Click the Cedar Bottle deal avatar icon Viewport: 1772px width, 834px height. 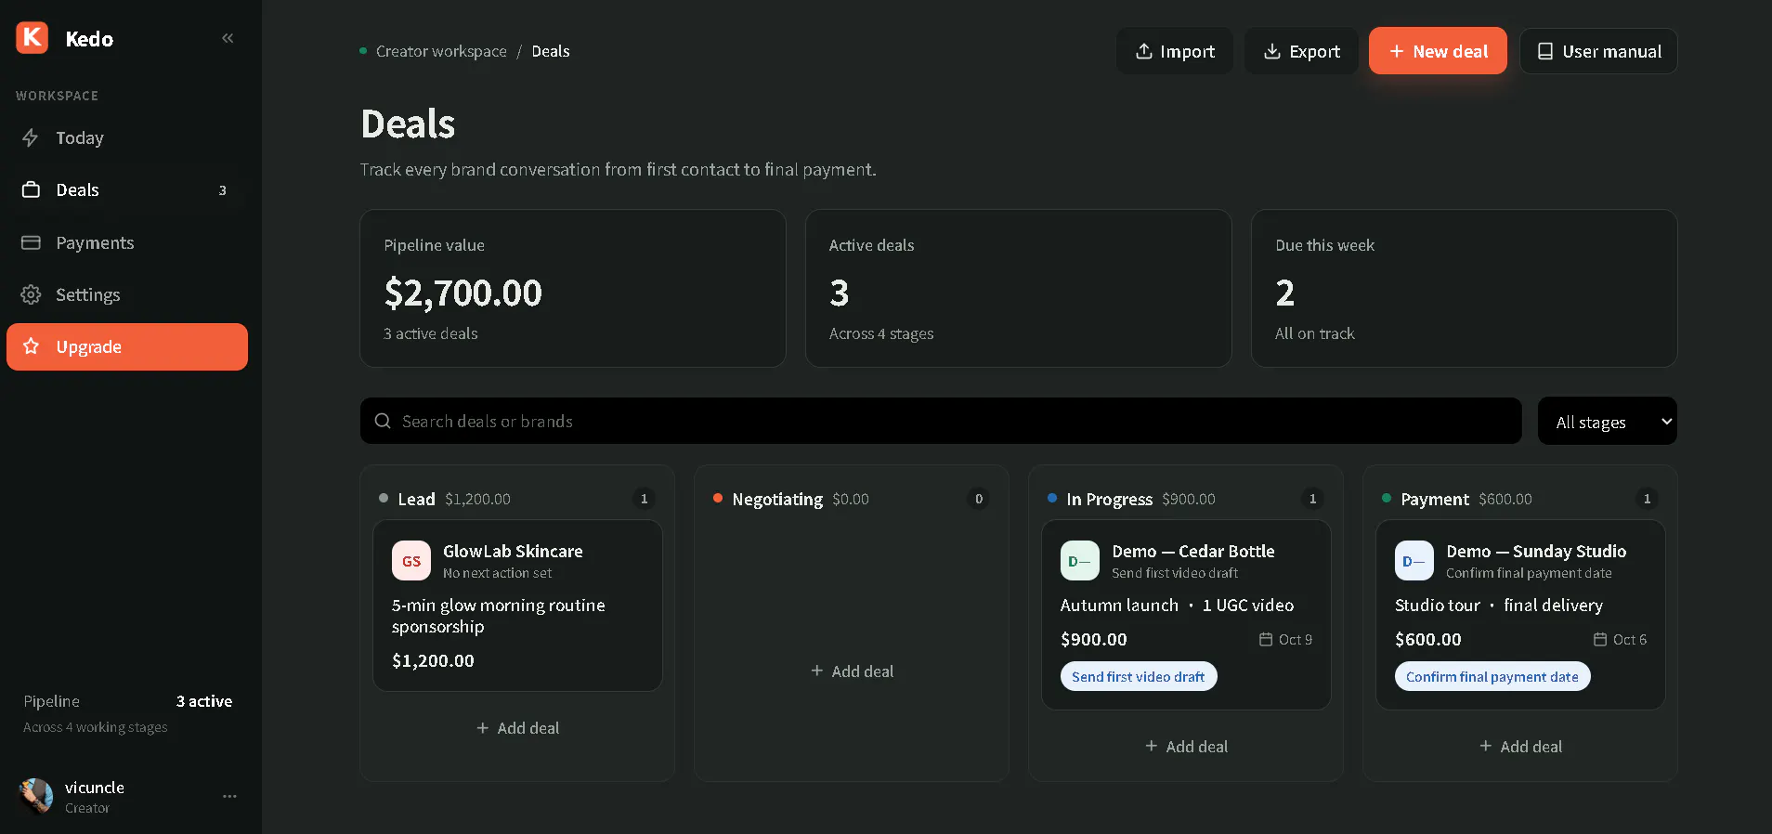pos(1080,561)
